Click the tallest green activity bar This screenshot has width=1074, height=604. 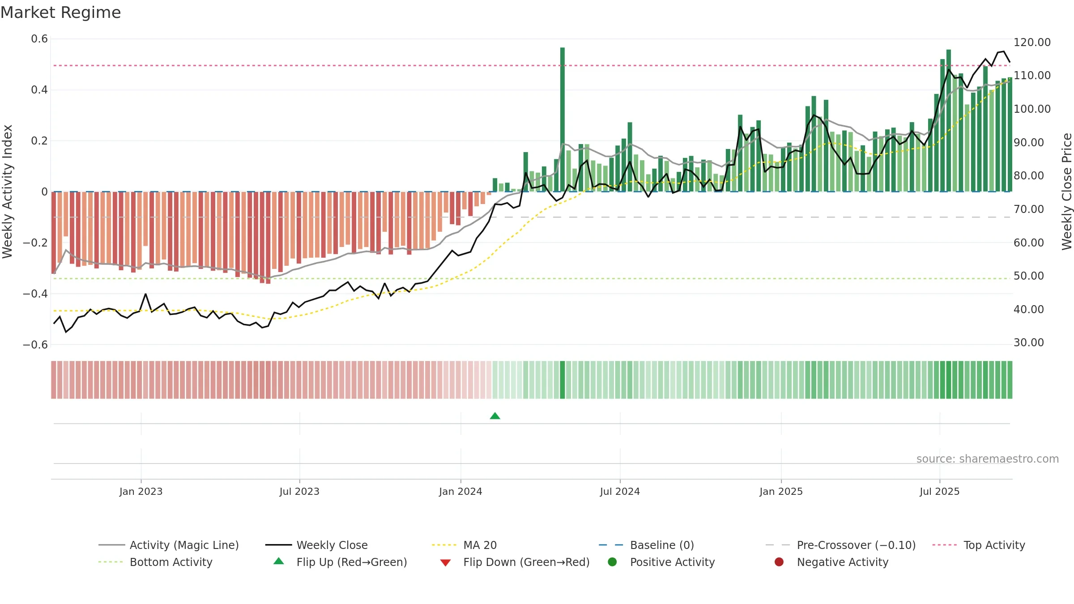coord(563,119)
